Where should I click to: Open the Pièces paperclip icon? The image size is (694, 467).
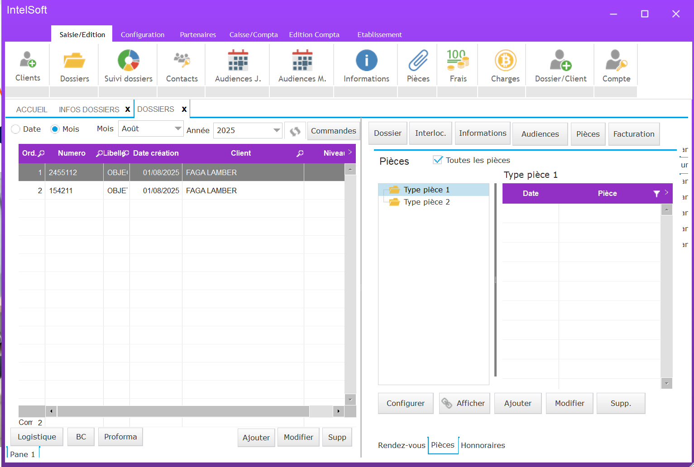tap(418, 61)
